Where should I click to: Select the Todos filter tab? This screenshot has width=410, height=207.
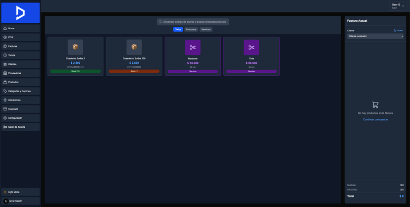178,30
